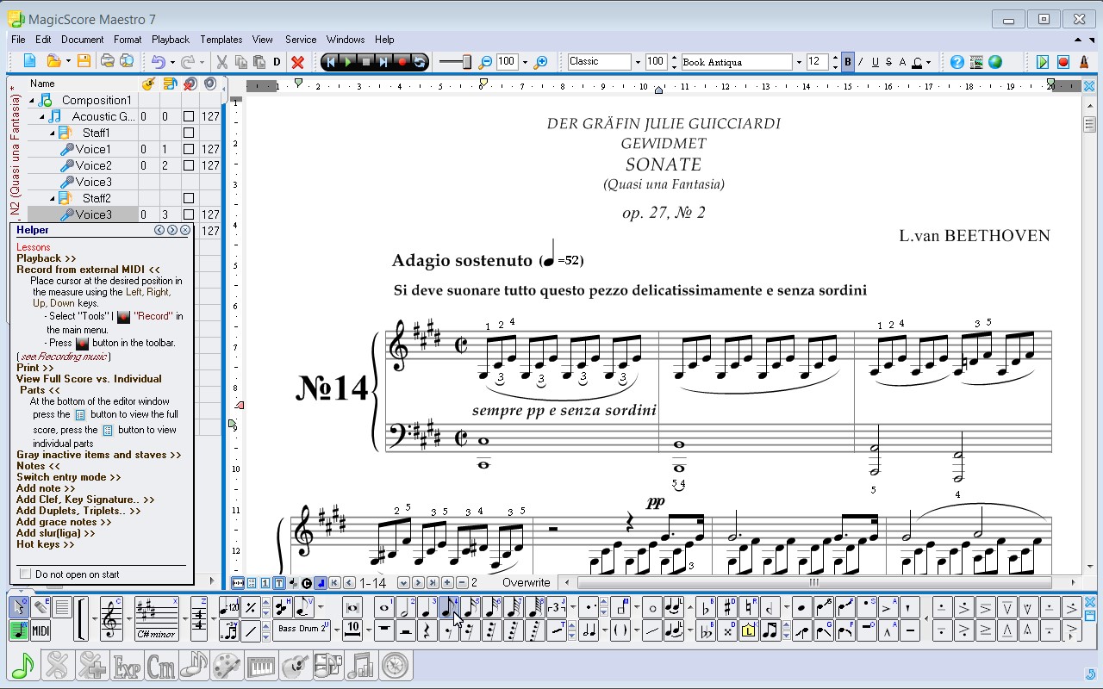Screen dimensions: 1103x689
Task: Toggle bold text formatting
Action: pyautogui.click(x=847, y=61)
